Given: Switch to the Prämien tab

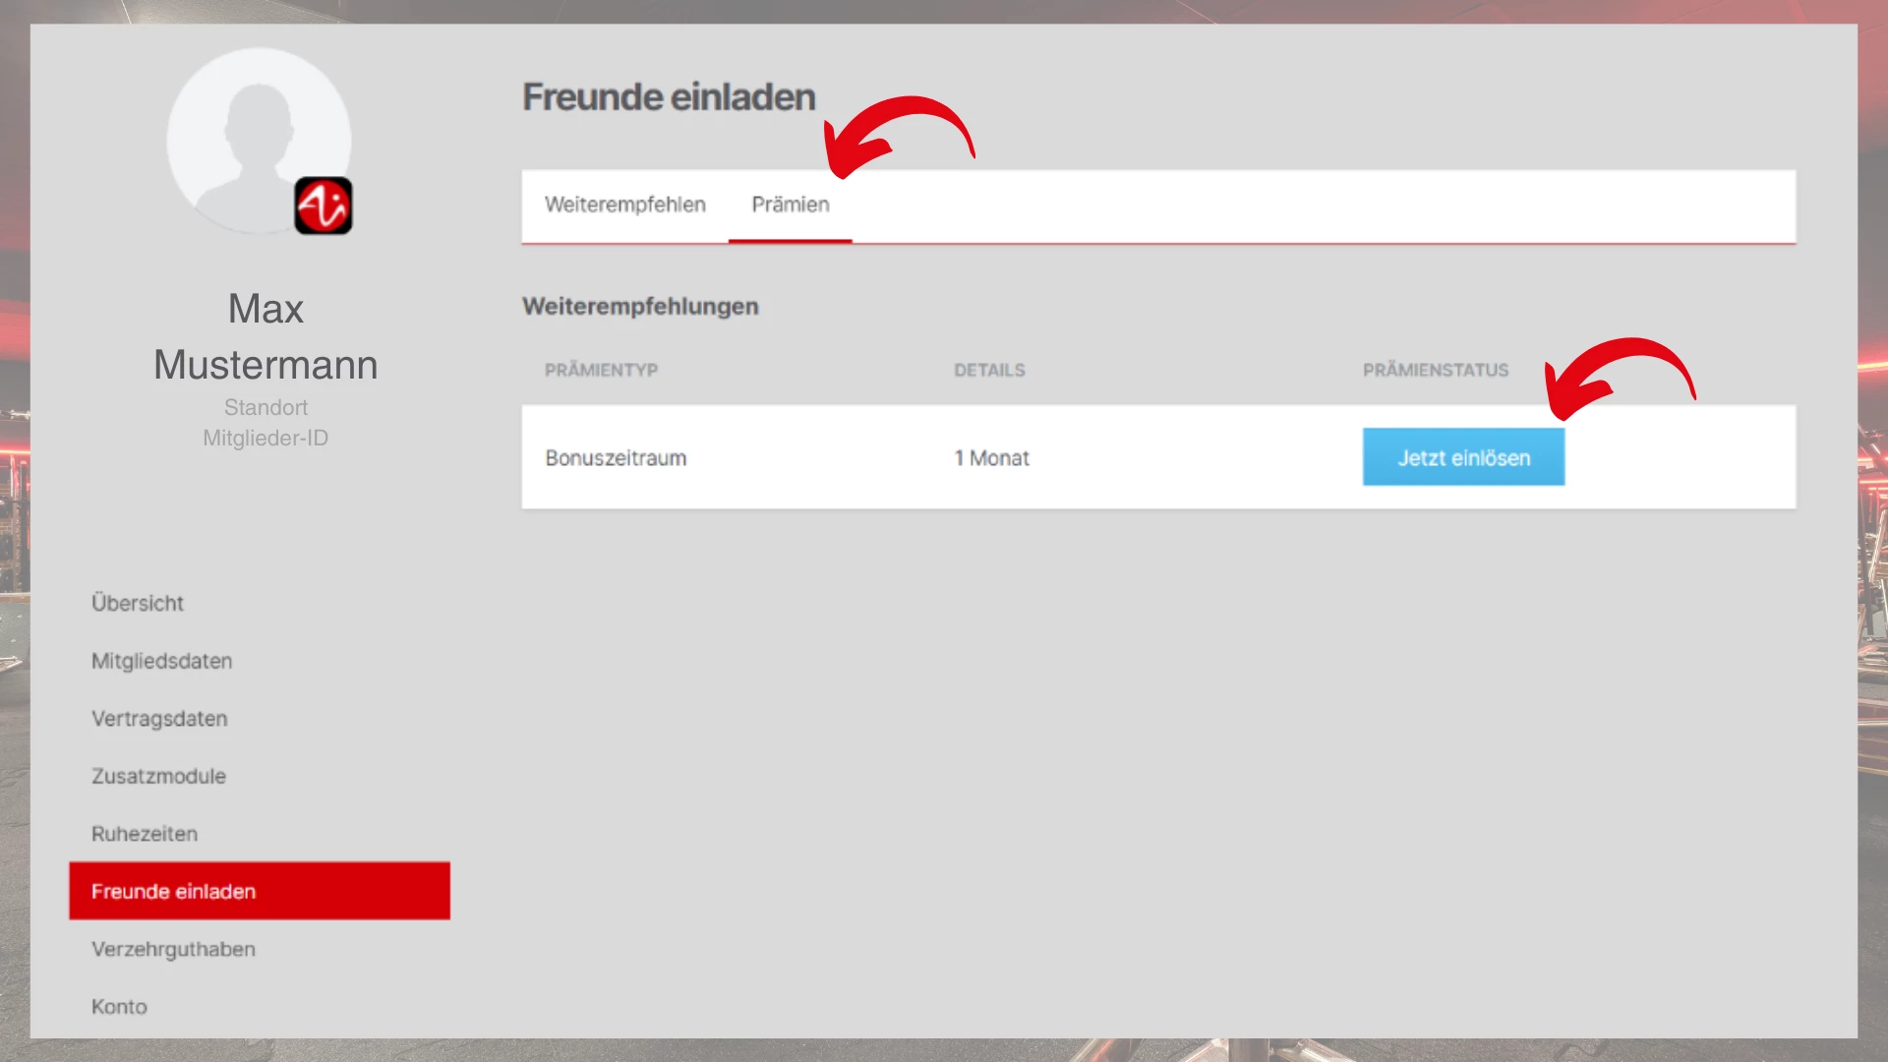Looking at the screenshot, I should pyautogui.click(x=790, y=205).
